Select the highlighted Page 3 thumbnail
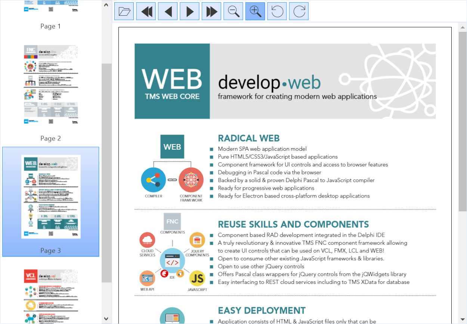This screenshot has width=467, height=324. [51, 196]
